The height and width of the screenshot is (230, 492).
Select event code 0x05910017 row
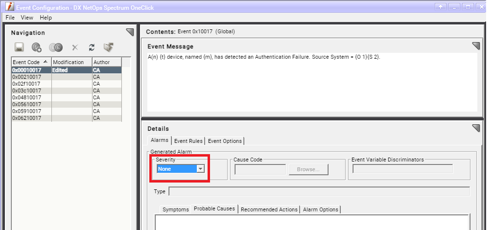67,112
